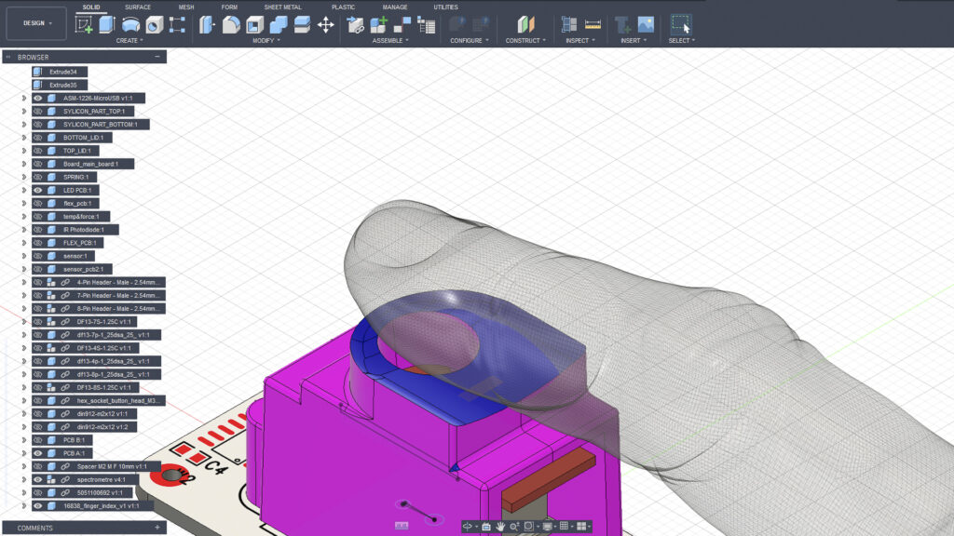Hide the LED PCB:1 component
This screenshot has height=536, width=954.
(x=38, y=190)
